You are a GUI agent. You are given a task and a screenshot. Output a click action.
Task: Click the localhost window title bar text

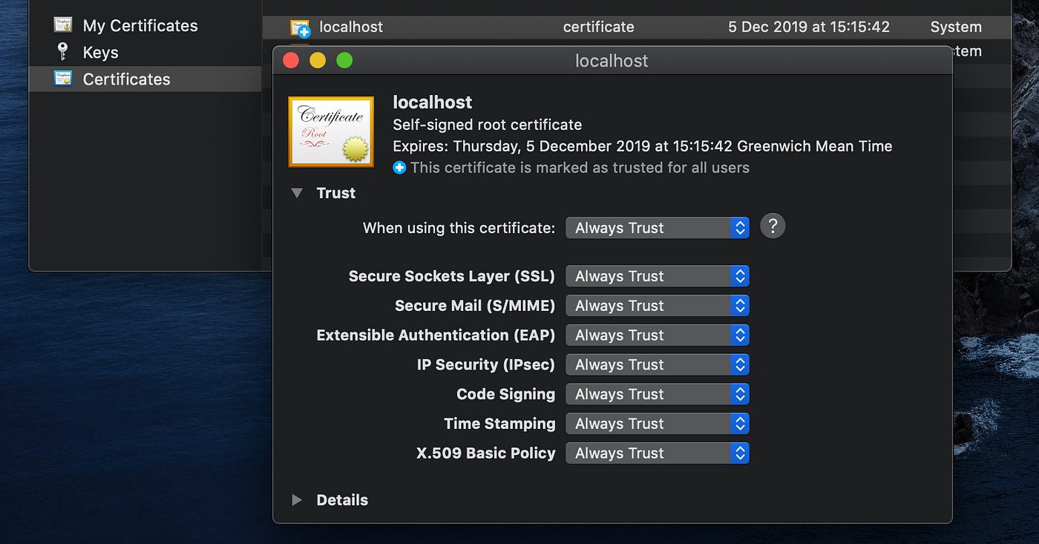pyautogui.click(x=612, y=61)
